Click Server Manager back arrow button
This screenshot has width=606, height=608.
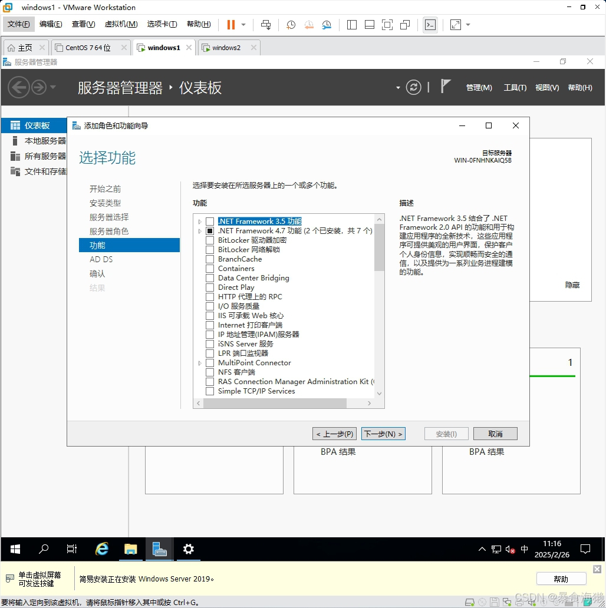click(x=19, y=87)
